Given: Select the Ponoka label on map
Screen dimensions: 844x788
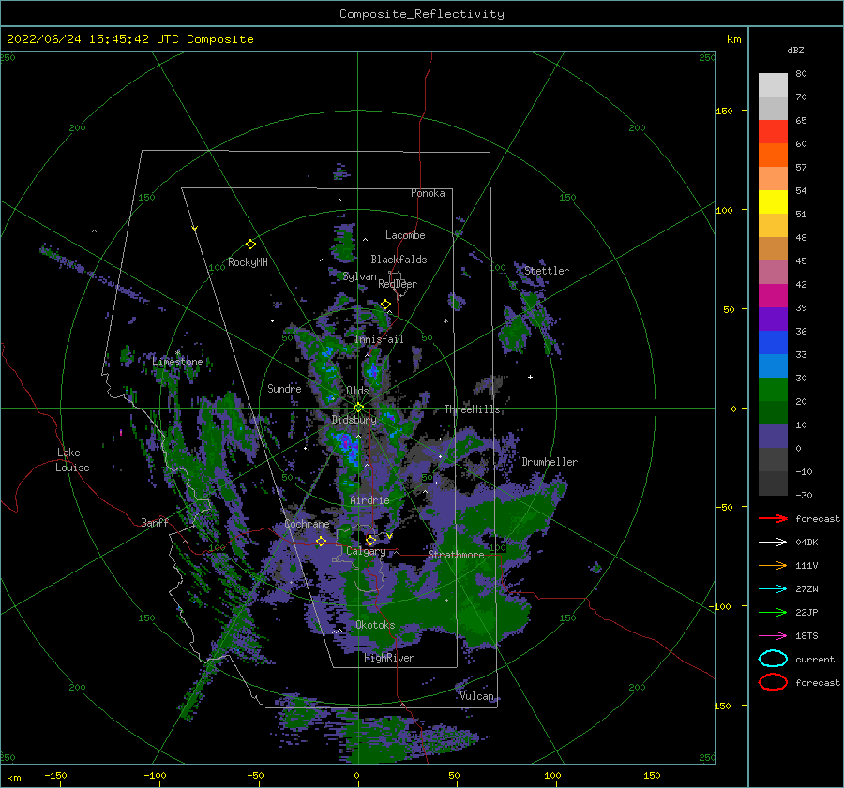Looking at the screenshot, I should (x=428, y=193).
